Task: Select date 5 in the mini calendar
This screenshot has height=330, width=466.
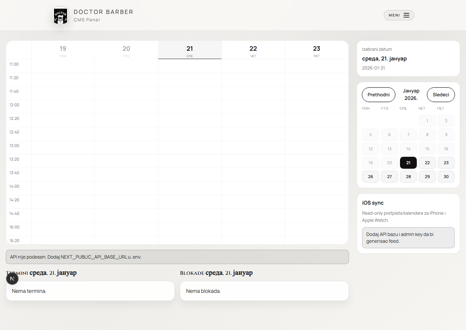Action: (x=370, y=134)
